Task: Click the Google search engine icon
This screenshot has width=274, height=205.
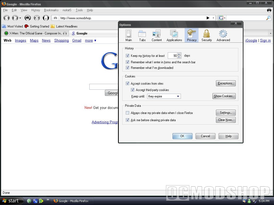Action: pos(221,18)
